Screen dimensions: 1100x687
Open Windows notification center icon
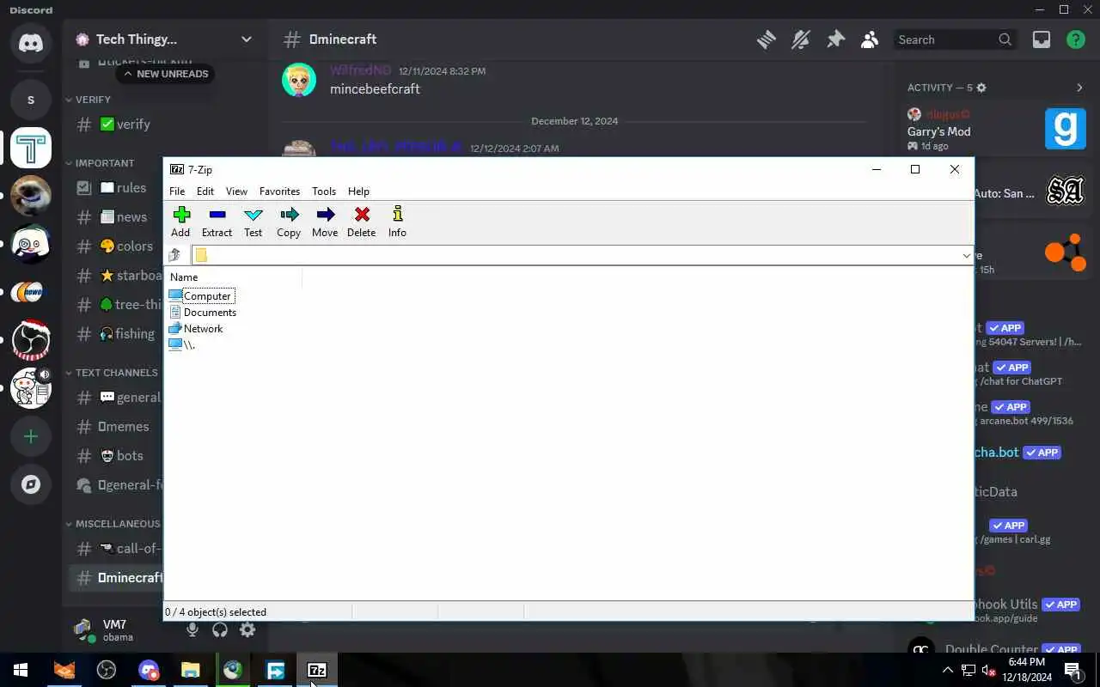[1072, 670]
